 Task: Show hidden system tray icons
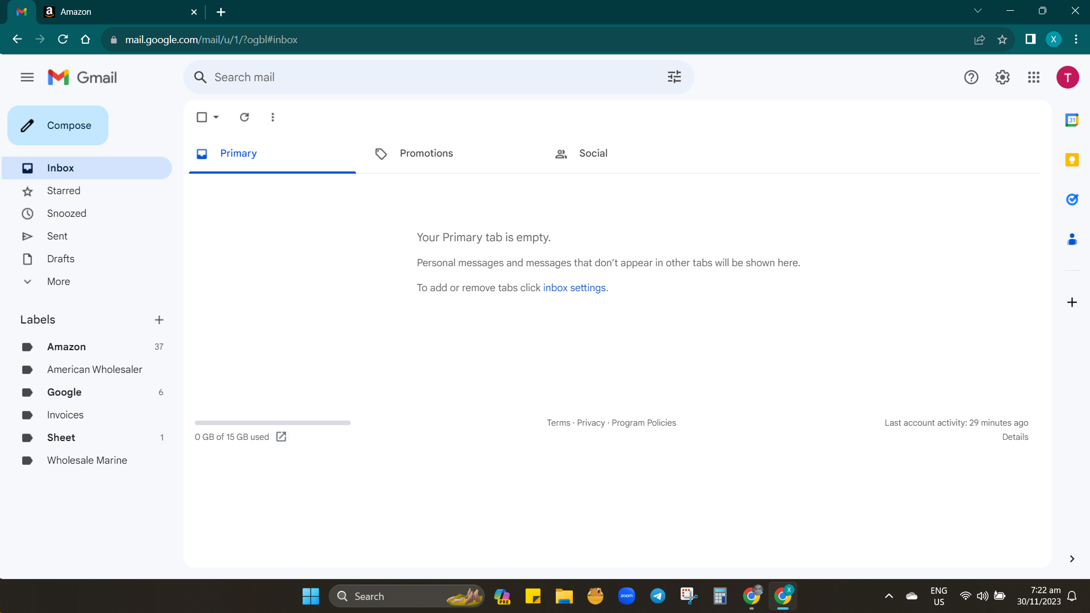click(x=889, y=596)
